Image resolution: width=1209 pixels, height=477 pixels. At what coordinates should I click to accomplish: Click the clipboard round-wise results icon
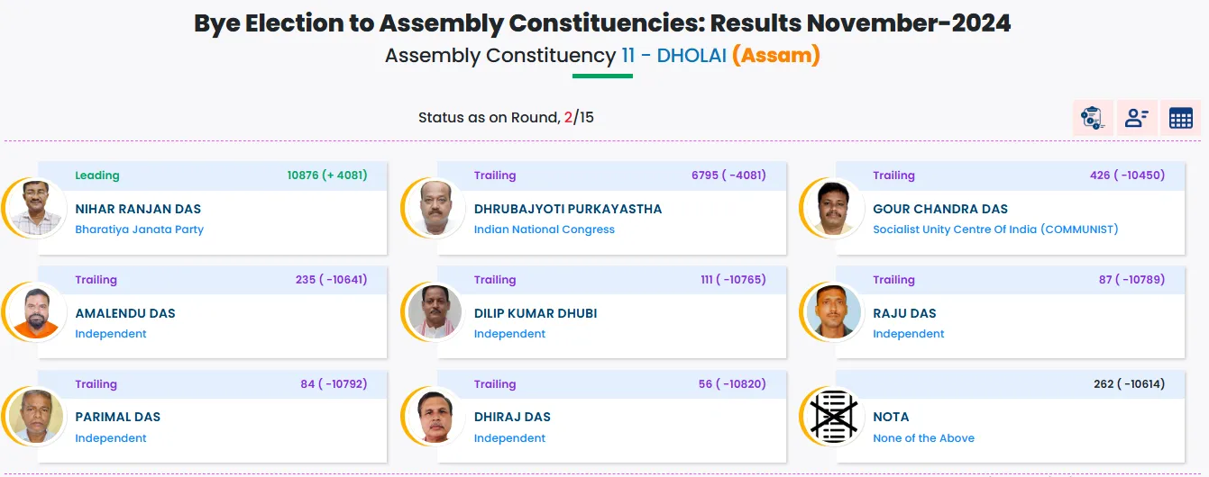(1092, 118)
